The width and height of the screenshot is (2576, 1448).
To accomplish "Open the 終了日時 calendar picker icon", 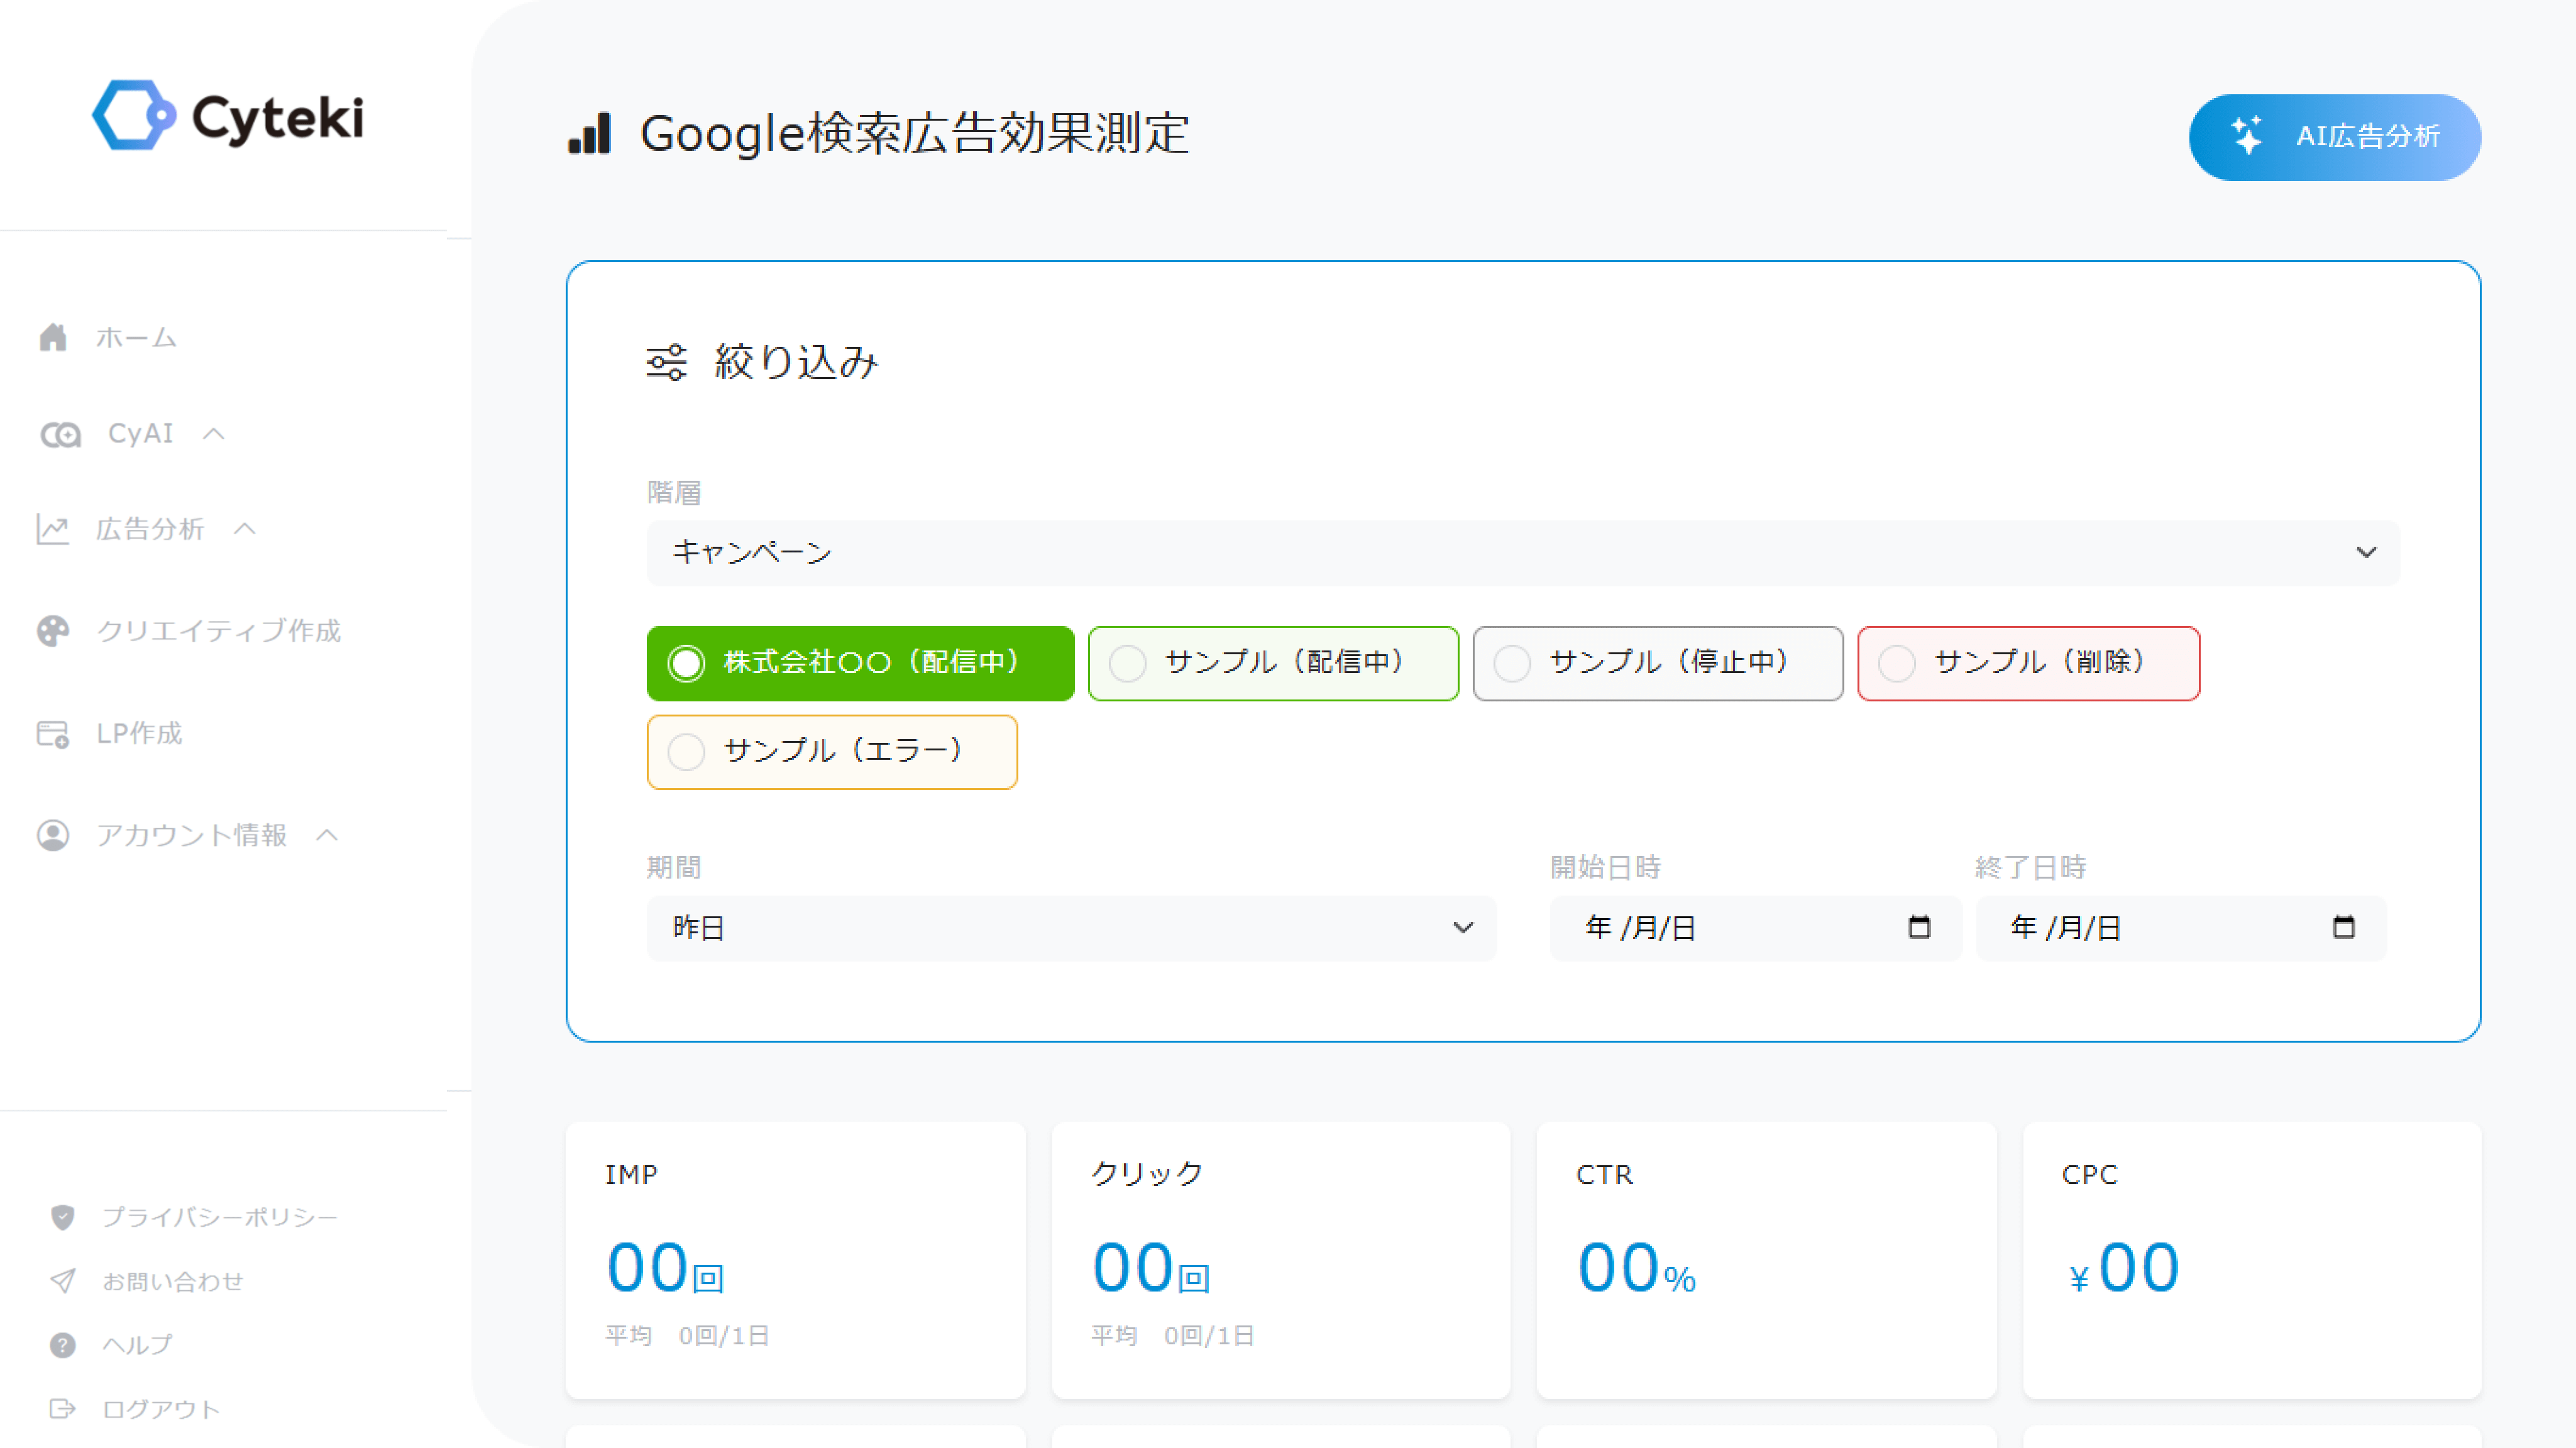I will click(2343, 927).
